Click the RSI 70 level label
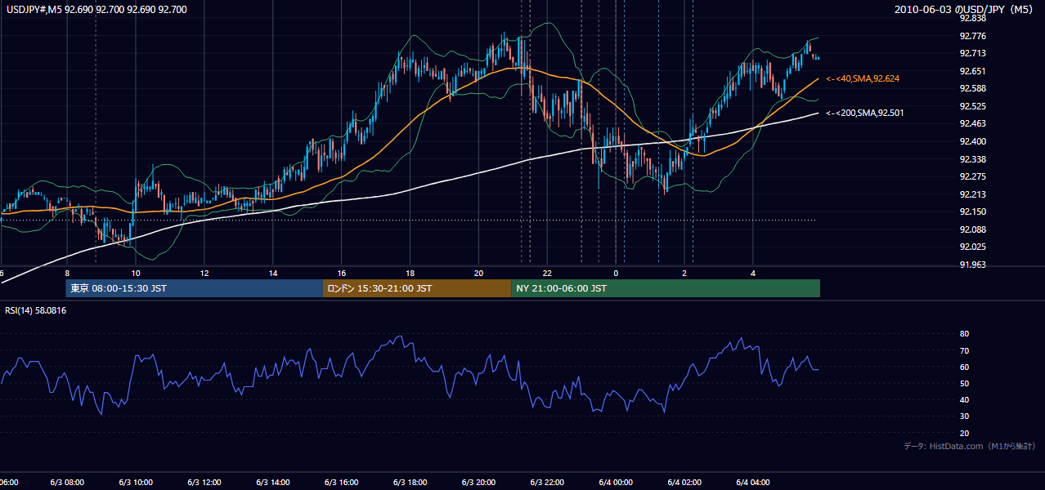Screen dimensions: 1045x490 (x=964, y=350)
